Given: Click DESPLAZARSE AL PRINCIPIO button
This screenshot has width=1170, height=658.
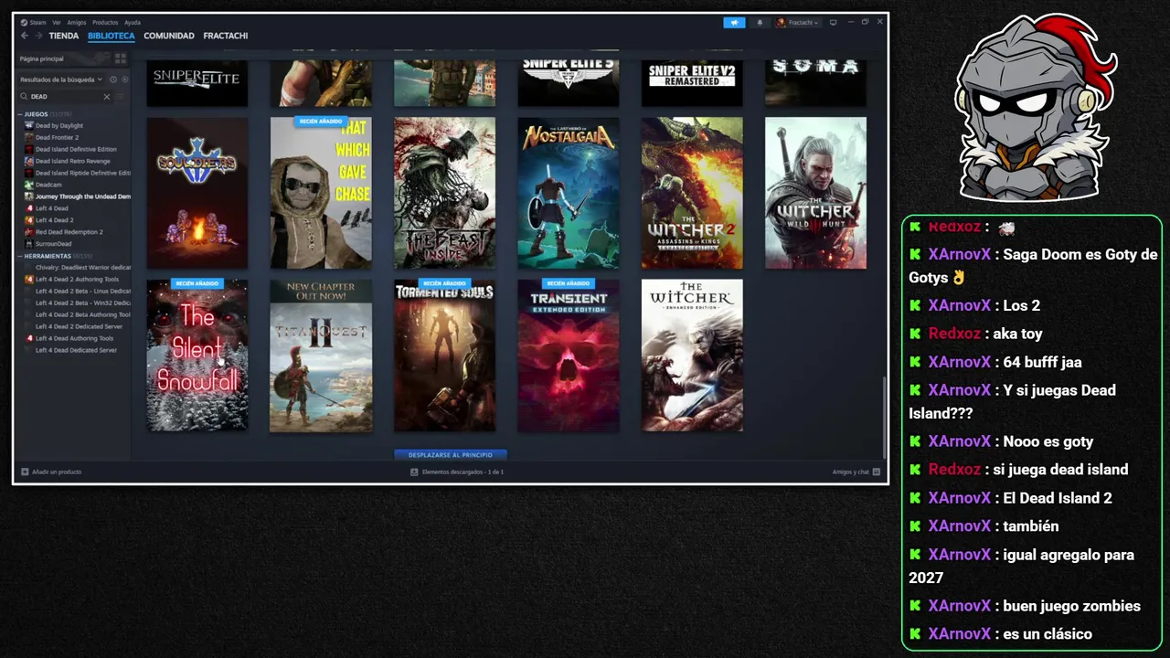Looking at the screenshot, I should pyautogui.click(x=451, y=454).
